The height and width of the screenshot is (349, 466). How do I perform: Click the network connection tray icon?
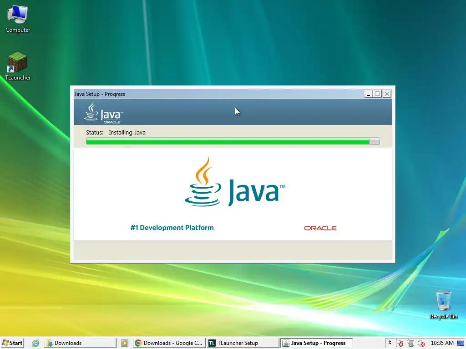click(410, 344)
